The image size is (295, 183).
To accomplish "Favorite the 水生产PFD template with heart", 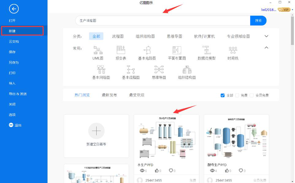I will click(171, 170).
